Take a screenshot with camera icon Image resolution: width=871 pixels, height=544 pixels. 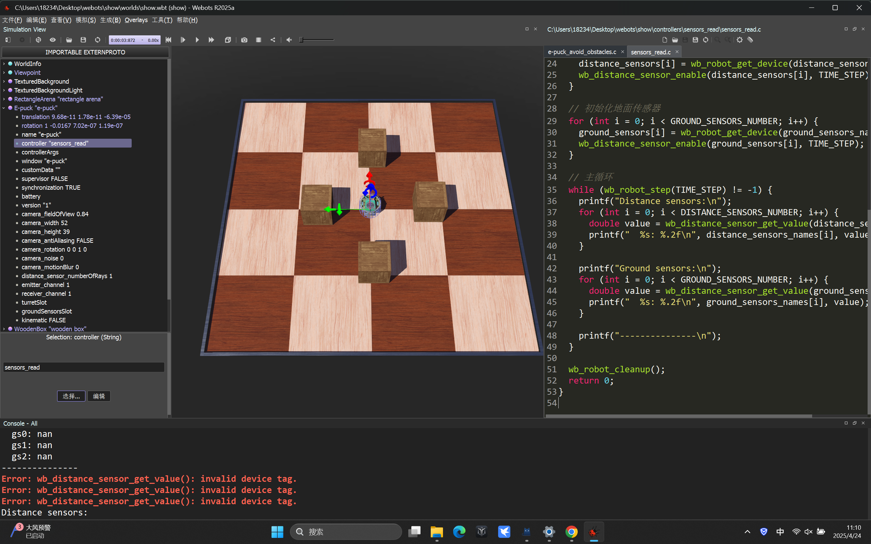244,40
